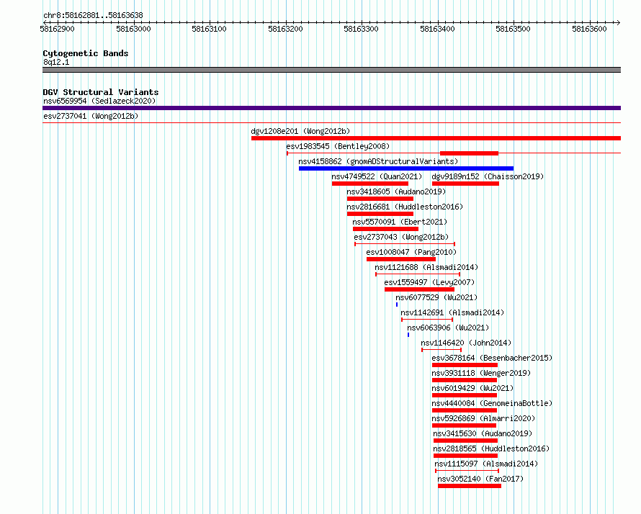The height and width of the screenshot is (514, 641).
Task: Click nsv1146420 (John2014) label
Action: coord(466,343)
